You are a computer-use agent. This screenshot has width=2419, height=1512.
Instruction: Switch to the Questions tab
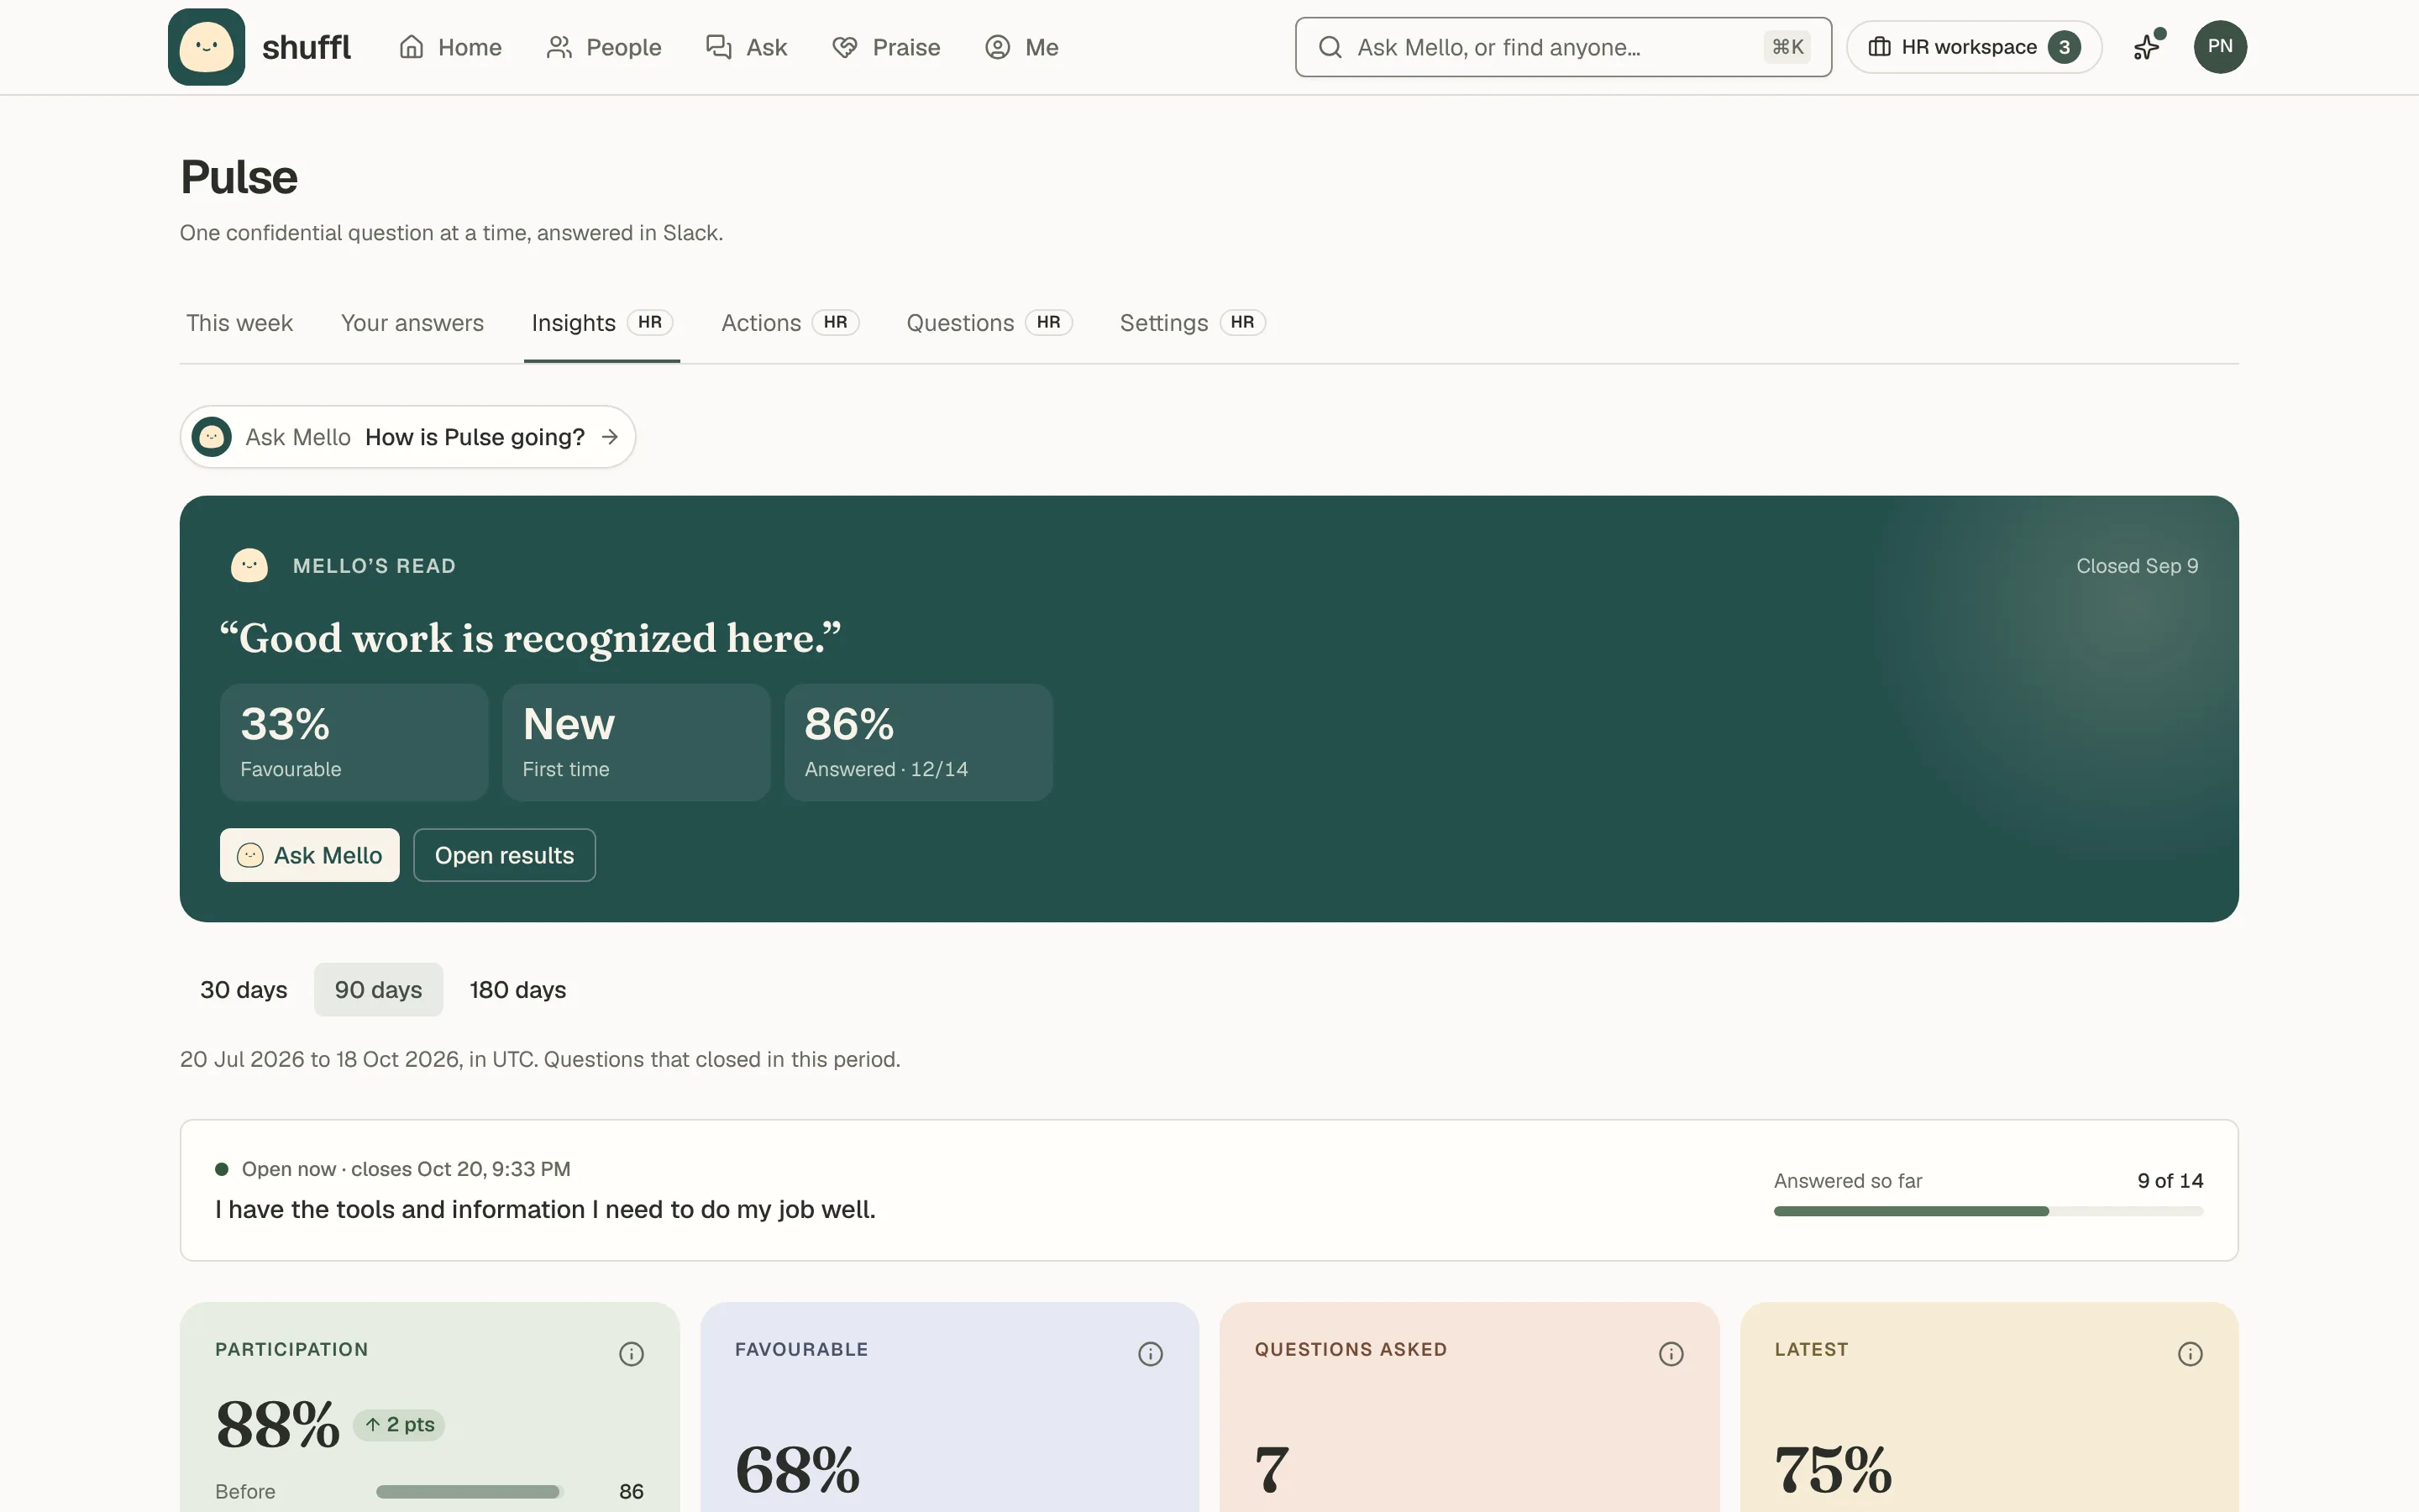click(x=989, y=323)
